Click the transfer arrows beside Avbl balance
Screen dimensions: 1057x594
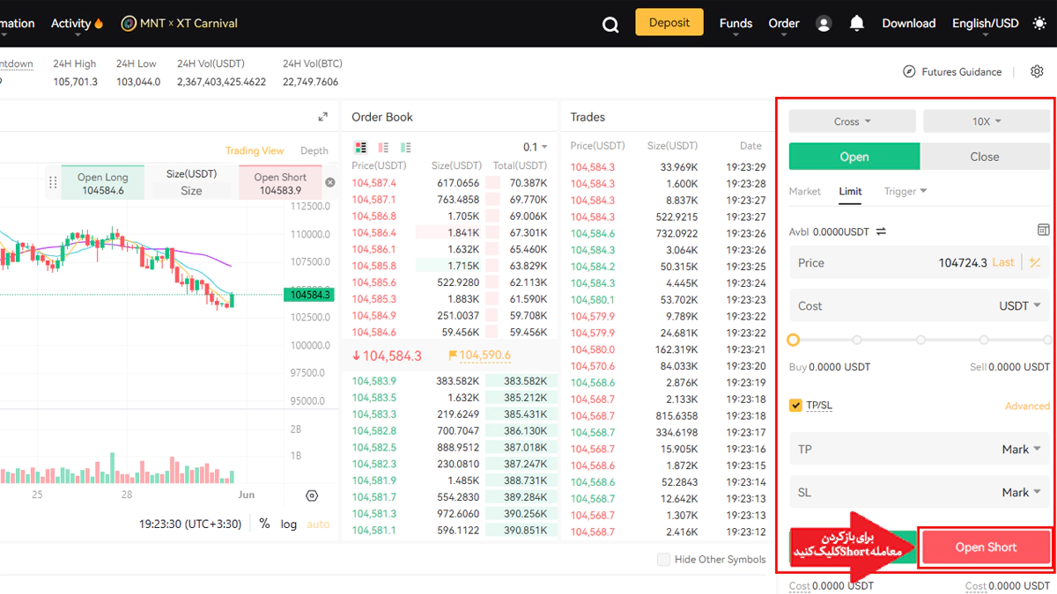point(881,231)
